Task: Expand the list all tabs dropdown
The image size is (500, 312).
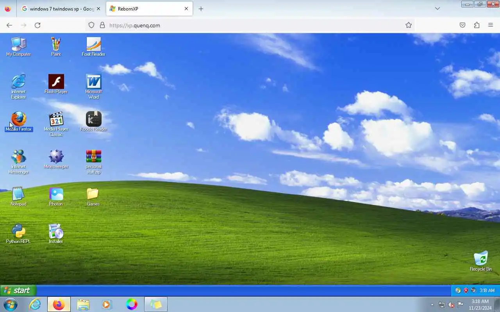Action: point(437,9)
